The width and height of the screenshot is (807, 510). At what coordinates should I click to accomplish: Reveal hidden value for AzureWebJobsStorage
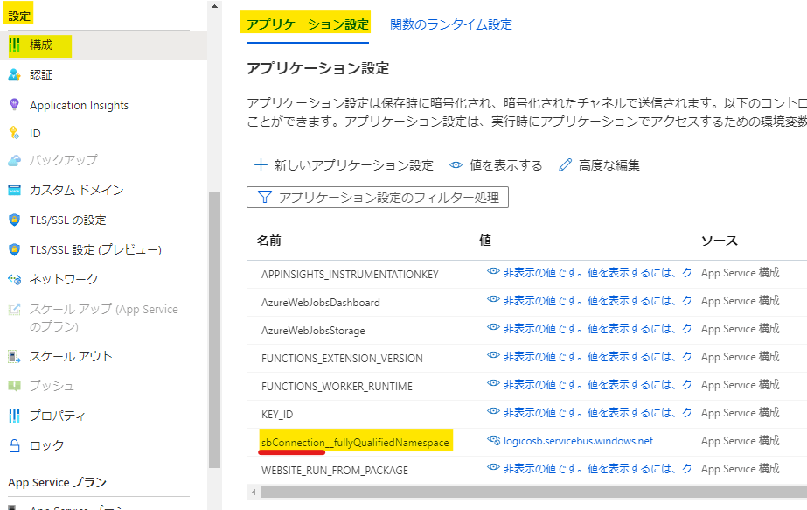click(493, 328)
